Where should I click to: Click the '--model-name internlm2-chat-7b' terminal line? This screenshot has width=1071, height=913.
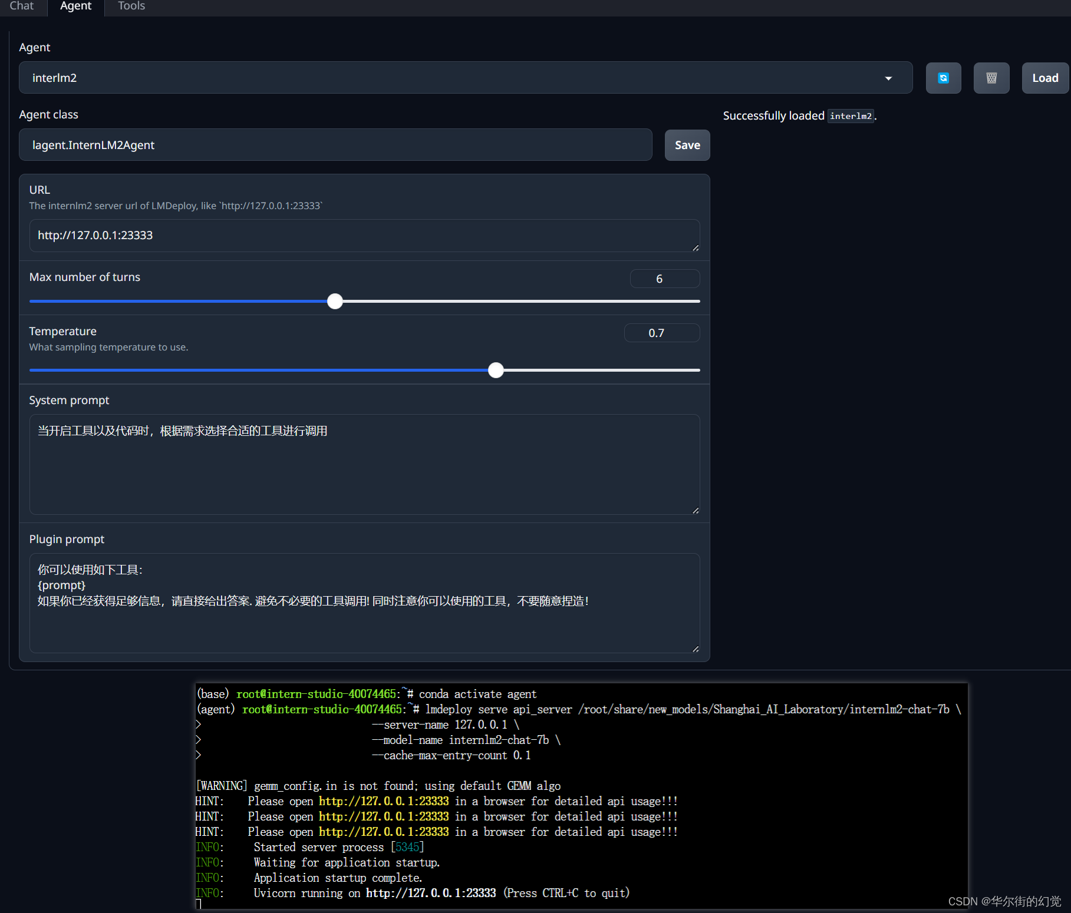(466, 740)
